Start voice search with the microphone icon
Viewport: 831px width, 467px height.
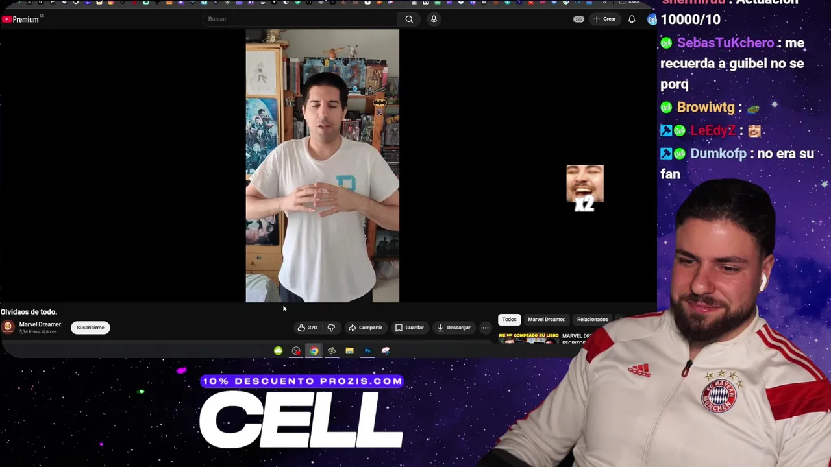coord(434,19)
